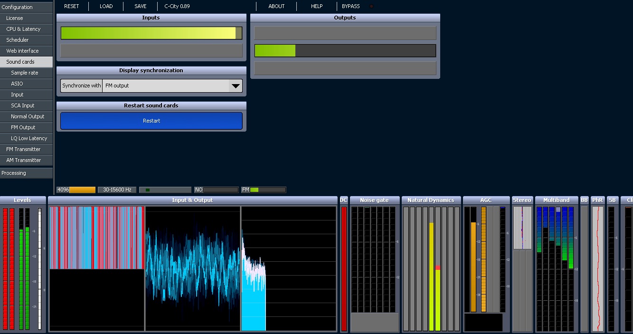Open the Synchronize with dropdown
The height and width of the screenshot is (334, 633).
[151, 86]
